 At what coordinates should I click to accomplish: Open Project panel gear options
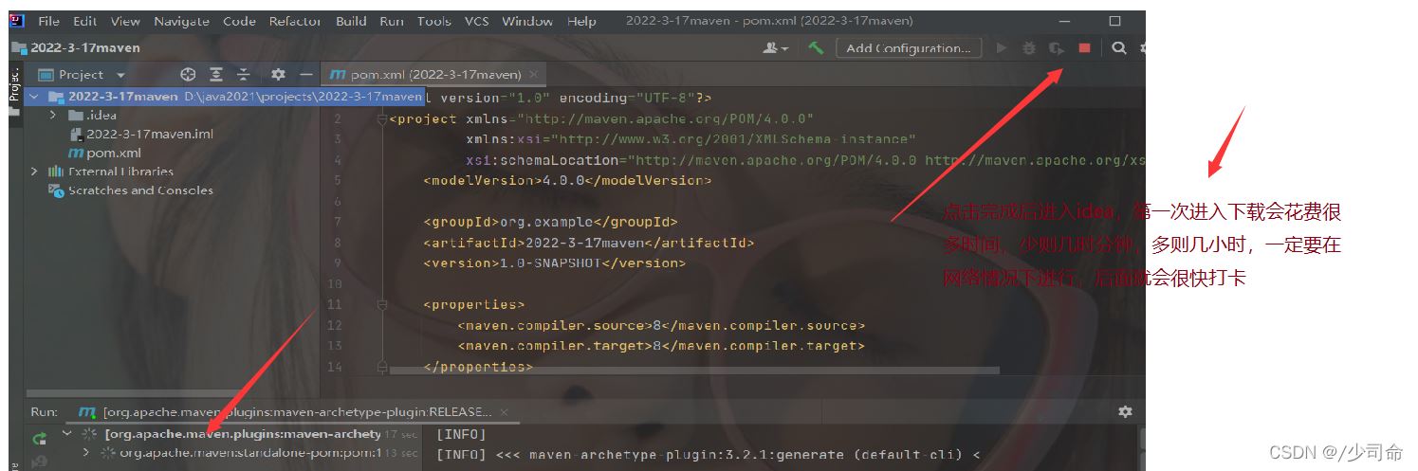pyautogui.click(x=278, y=74)
